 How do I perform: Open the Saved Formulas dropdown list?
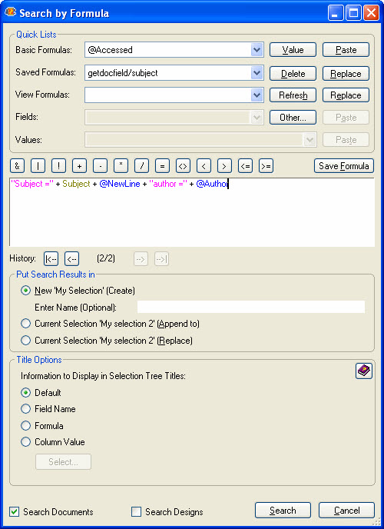pyautogui.click(x=257, y=73)
